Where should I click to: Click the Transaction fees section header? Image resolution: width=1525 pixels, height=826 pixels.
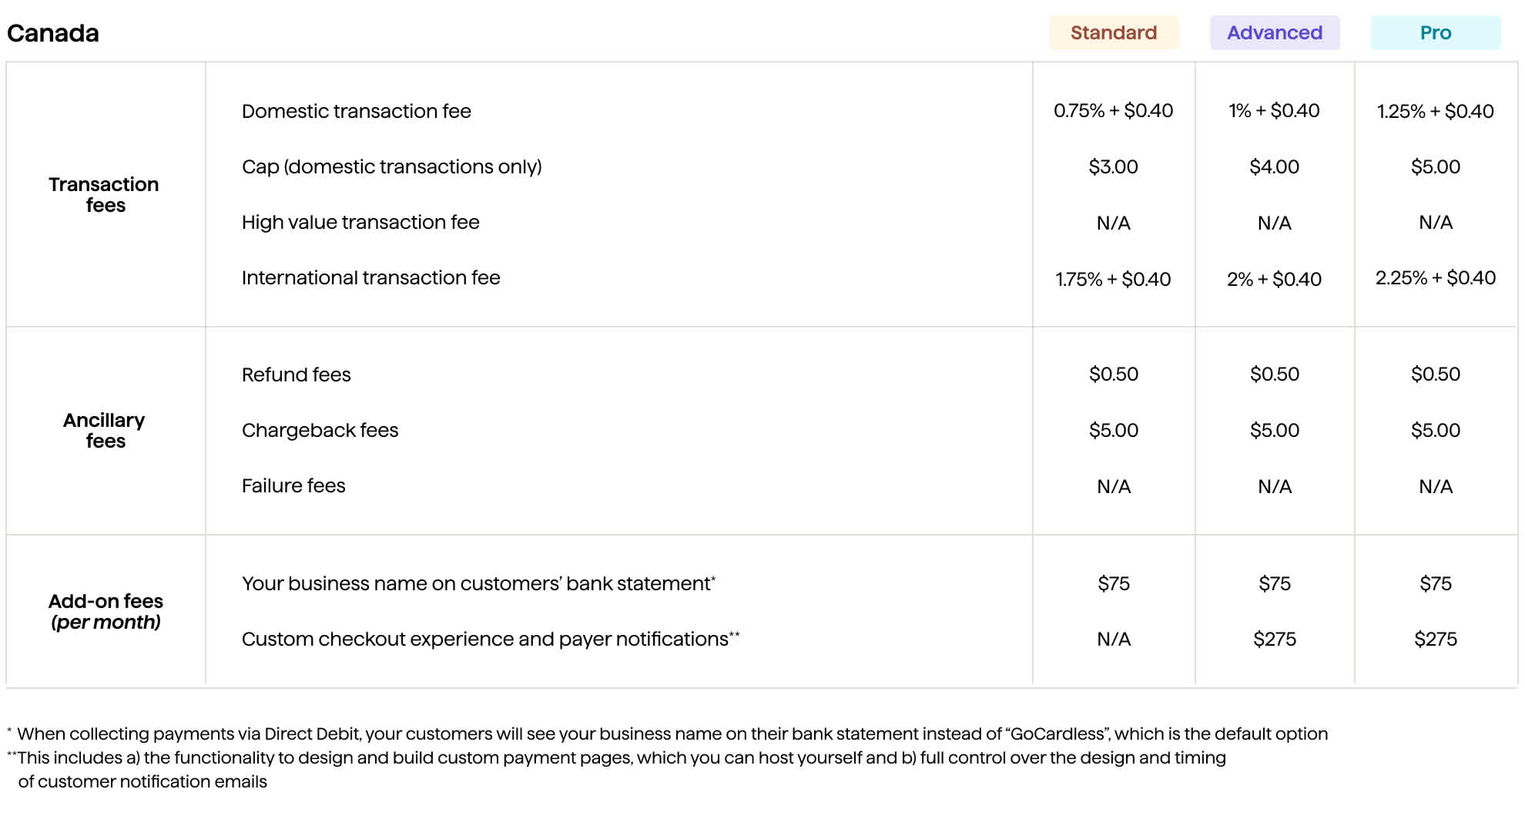pyautogui.click(x=104, y=194)
